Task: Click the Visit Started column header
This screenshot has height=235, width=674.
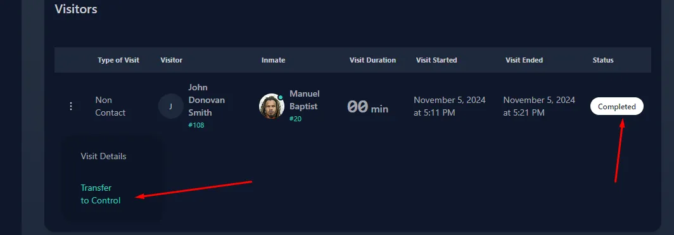Action: (x=436, y=60)
